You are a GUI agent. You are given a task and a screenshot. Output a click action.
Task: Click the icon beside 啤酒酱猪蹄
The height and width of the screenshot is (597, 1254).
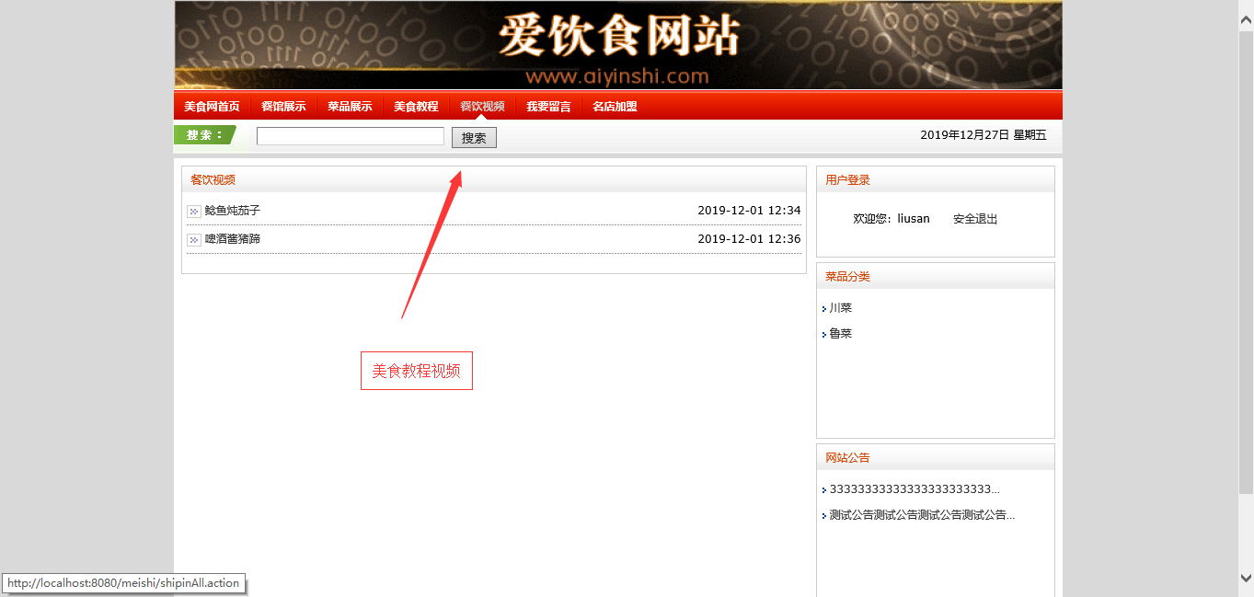pyautogui.click(x=193, y=240)
